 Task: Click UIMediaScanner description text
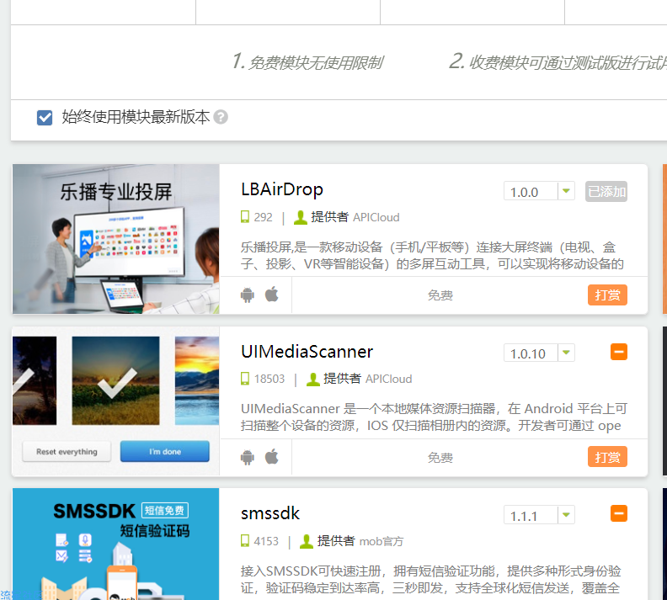[434, 417]
